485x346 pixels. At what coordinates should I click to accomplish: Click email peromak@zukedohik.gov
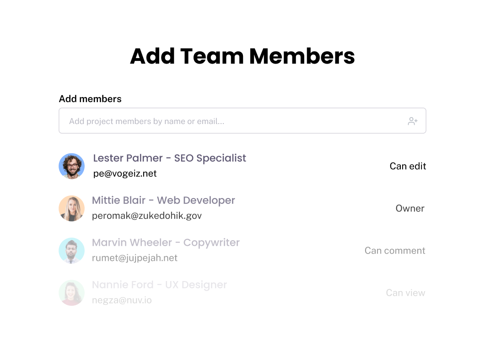click(146, 216)
